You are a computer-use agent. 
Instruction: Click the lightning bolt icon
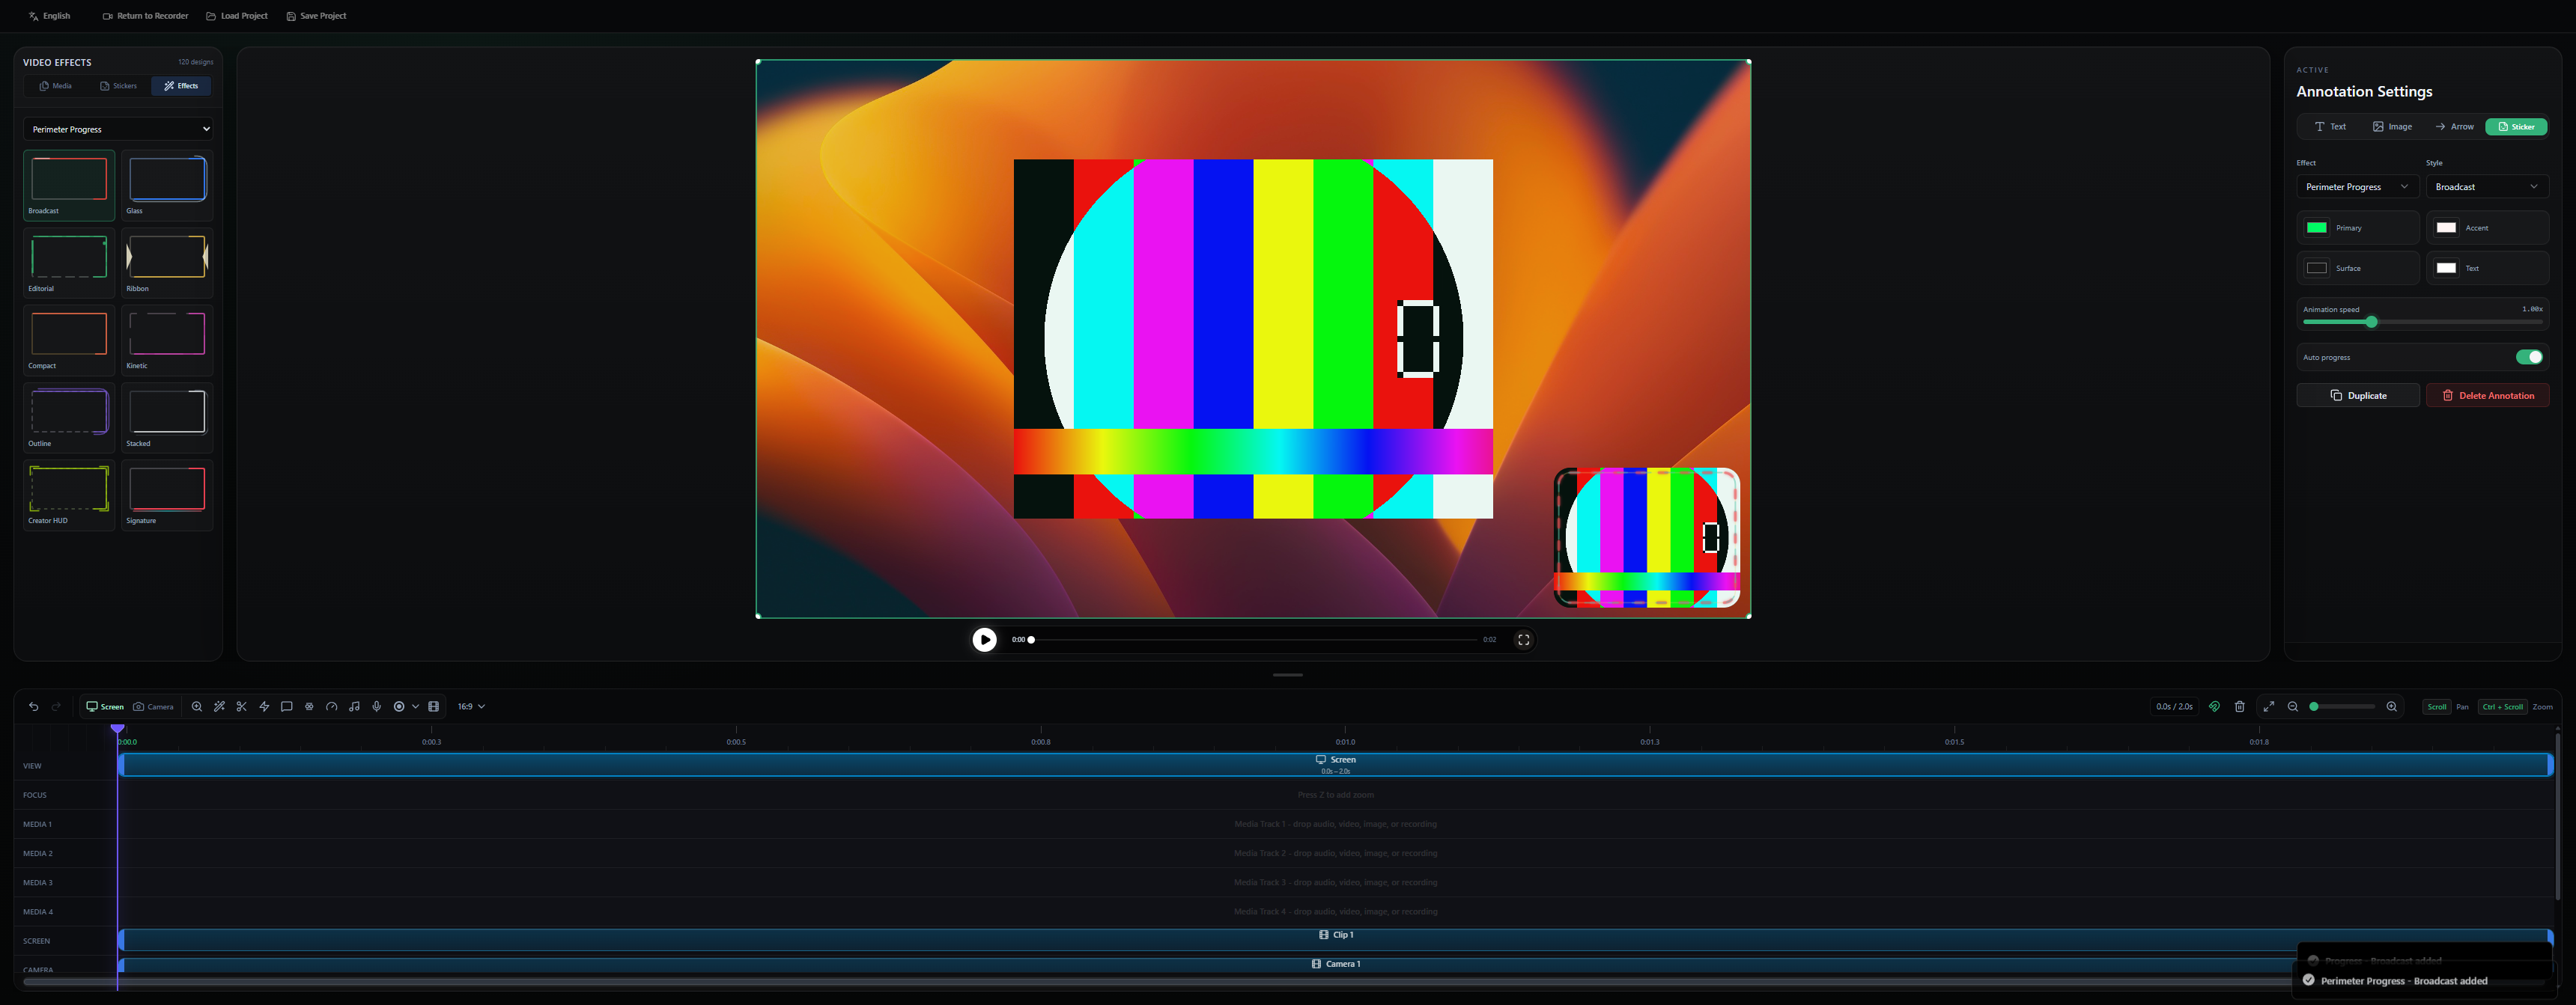pos(264,706)
